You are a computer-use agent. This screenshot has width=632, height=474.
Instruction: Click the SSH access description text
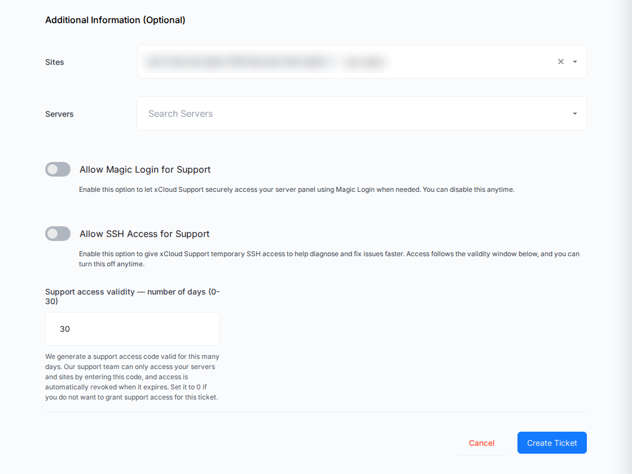[329, 259]
